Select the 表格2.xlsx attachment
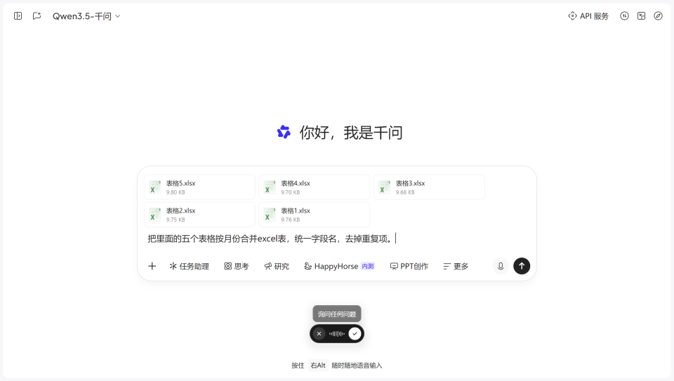The width and height of the screenshot is (674, 381). (x=199, y=214)
